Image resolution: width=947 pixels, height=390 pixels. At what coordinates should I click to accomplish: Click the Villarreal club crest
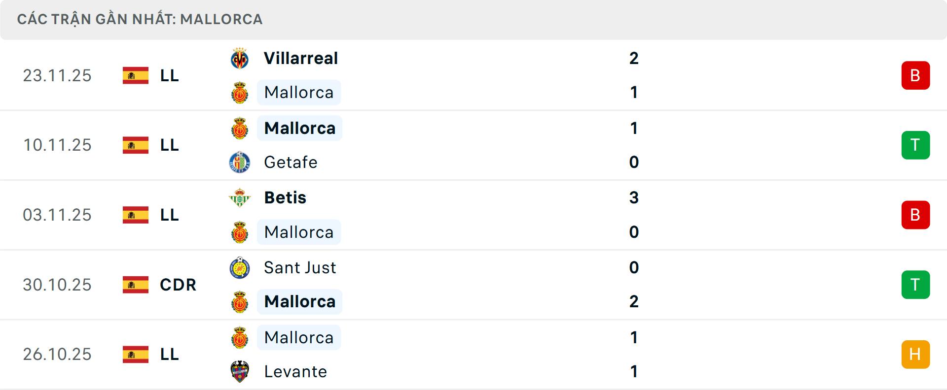pyautogui.click(x=240, y=59)
